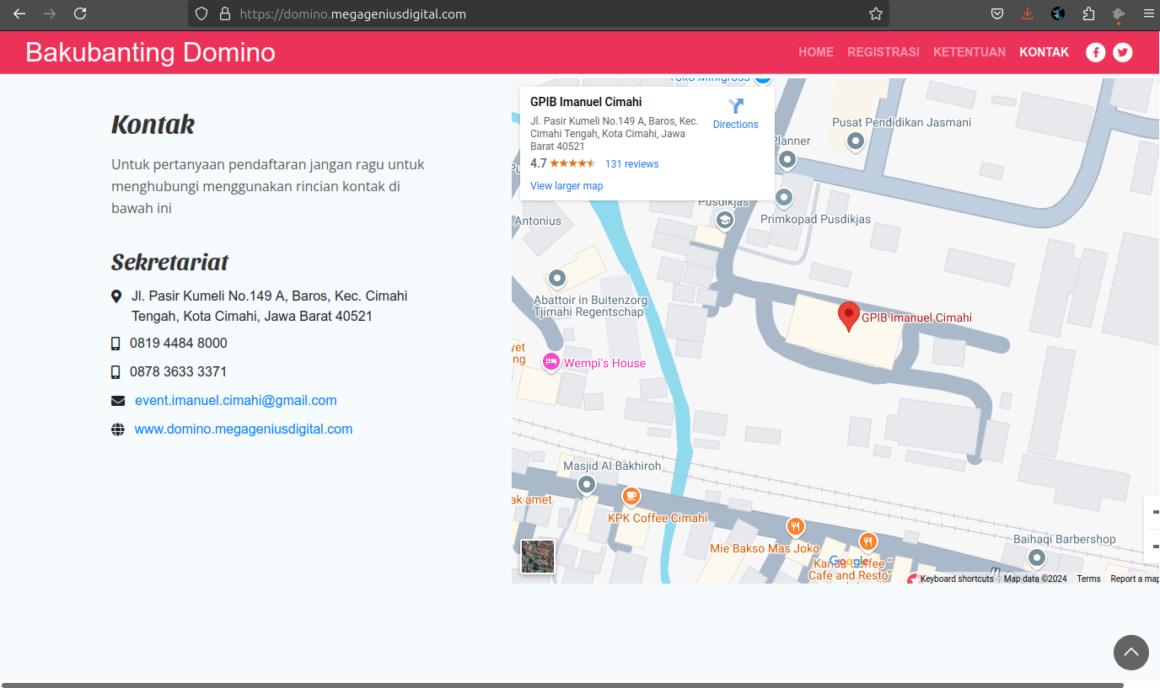This screenshot has height=688, width=1160.
Task: Click the URL address bar
Action: [x=540, y=13]
